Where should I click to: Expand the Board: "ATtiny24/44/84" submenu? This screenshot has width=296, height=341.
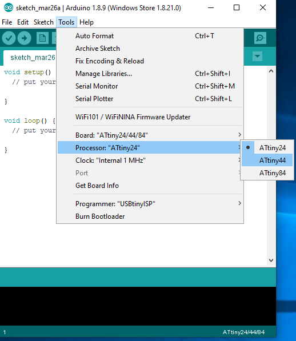click(x=150, y=135)
